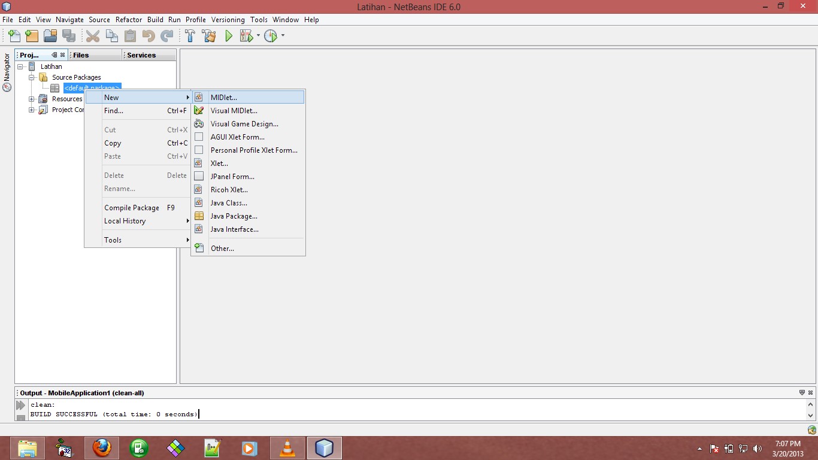
Task: Click the "BUILD SUCCESSFUL (total time: 0 seconds)" output line
Action: pyautogui.click(x=114, y=414)
